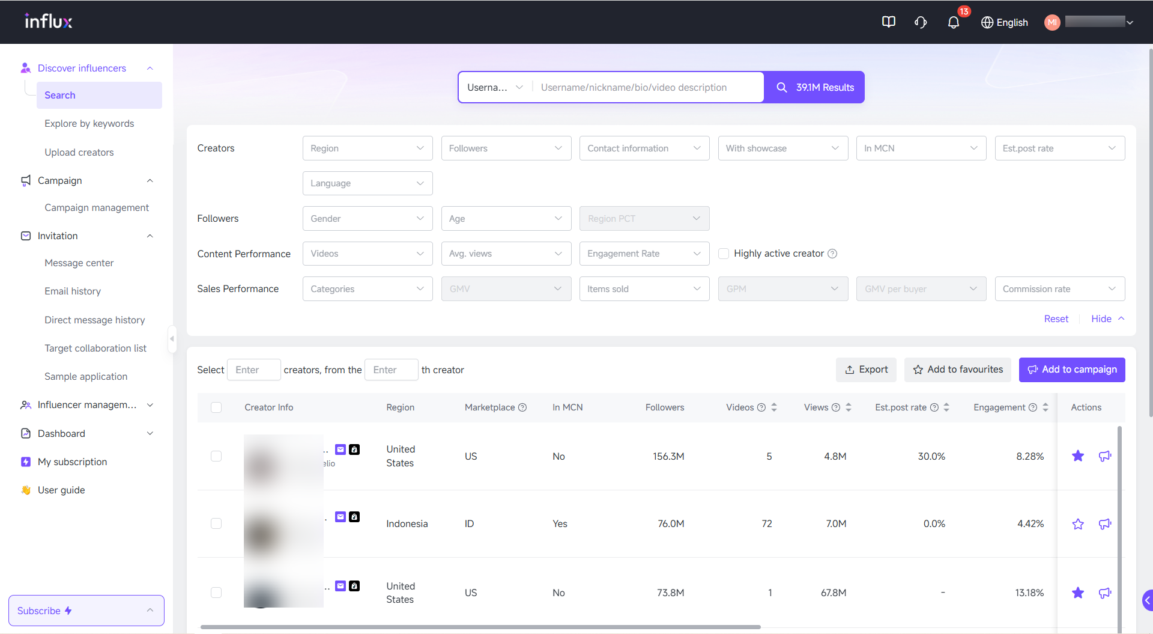
Task: Enable the Highly active creator checkbox
Action: tap(724, 254)
